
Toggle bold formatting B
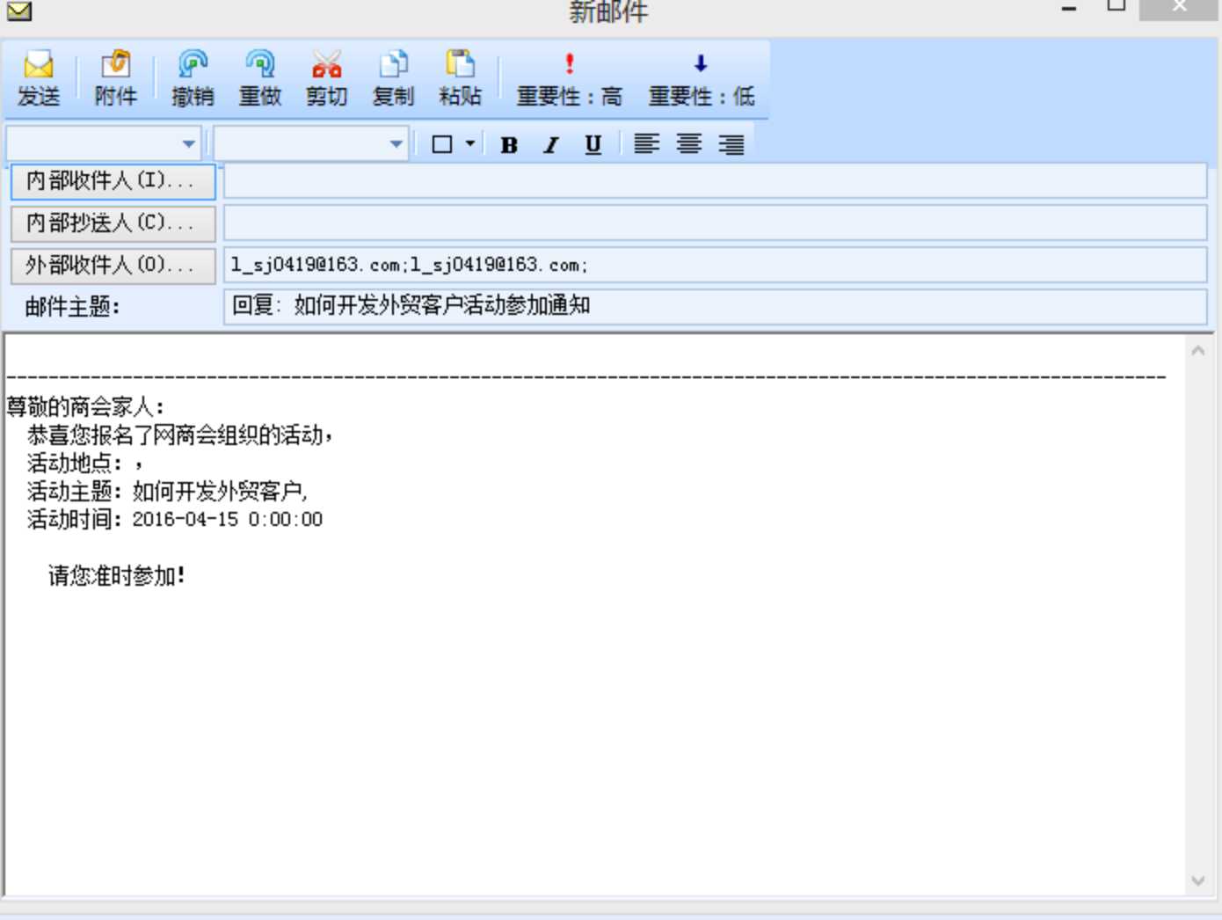pyautogui.click(x=508, y=144)
